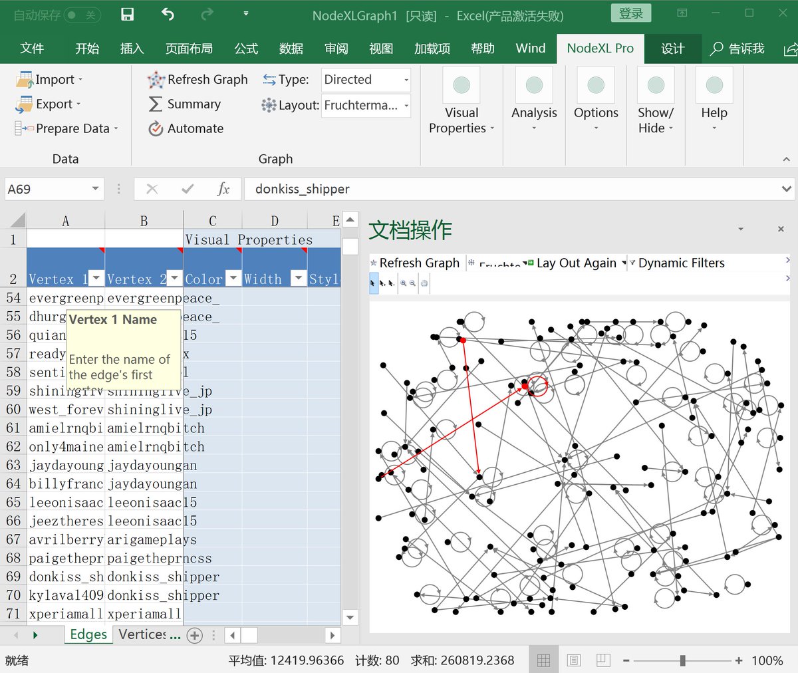Viewport: 798px width, 673px height.
Task: Add a new worksheet with plus button
Action: click(x=194, y=636)
